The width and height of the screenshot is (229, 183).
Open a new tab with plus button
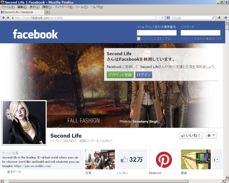pos(47,12)
